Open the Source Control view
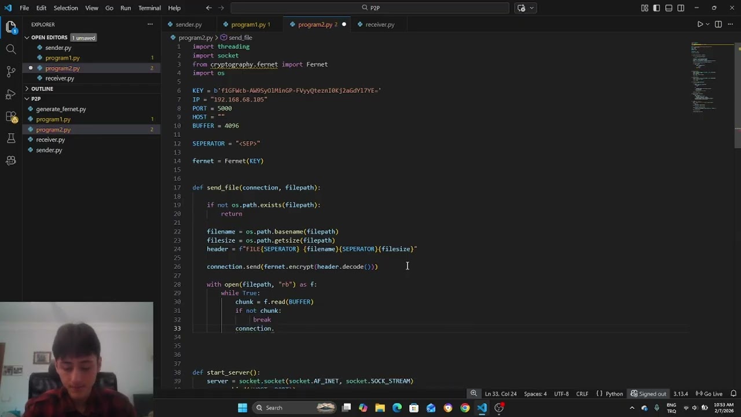This screenshot has height=417, width=741. point(11,72)
